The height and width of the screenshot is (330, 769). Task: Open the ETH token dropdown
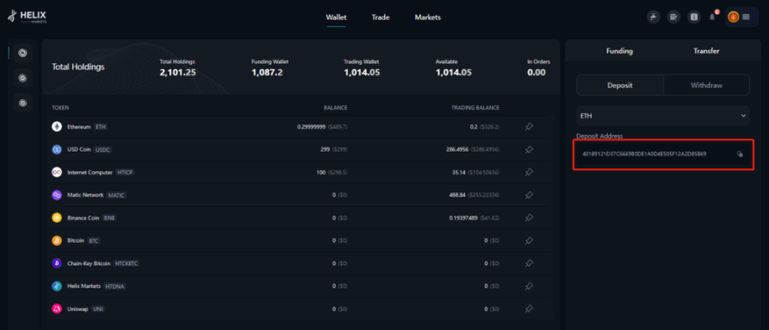(x=663, y=116)
